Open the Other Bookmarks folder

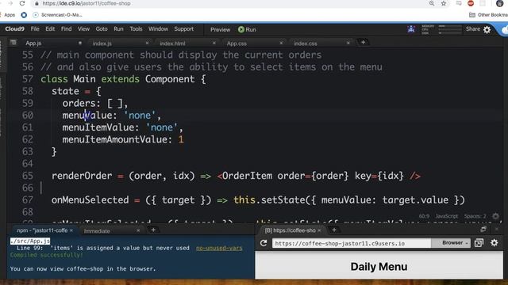(x=489, y=15)
